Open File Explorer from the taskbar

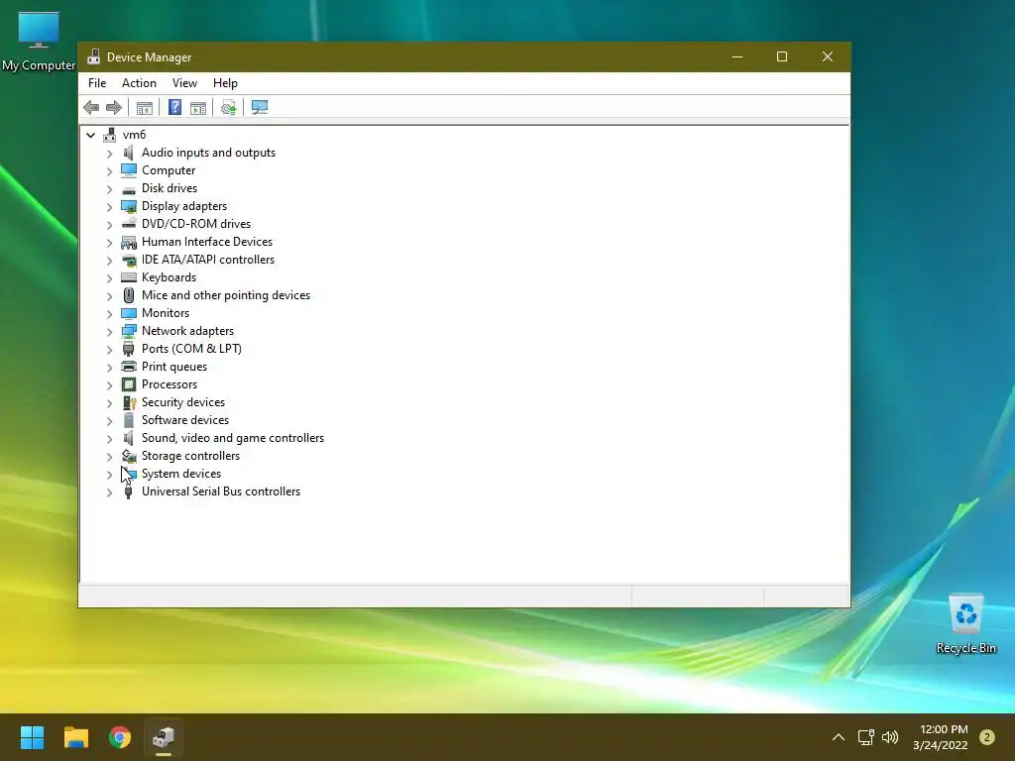75,737
